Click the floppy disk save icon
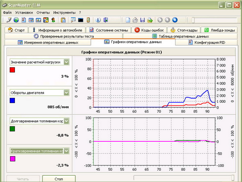 click(142, 20)
